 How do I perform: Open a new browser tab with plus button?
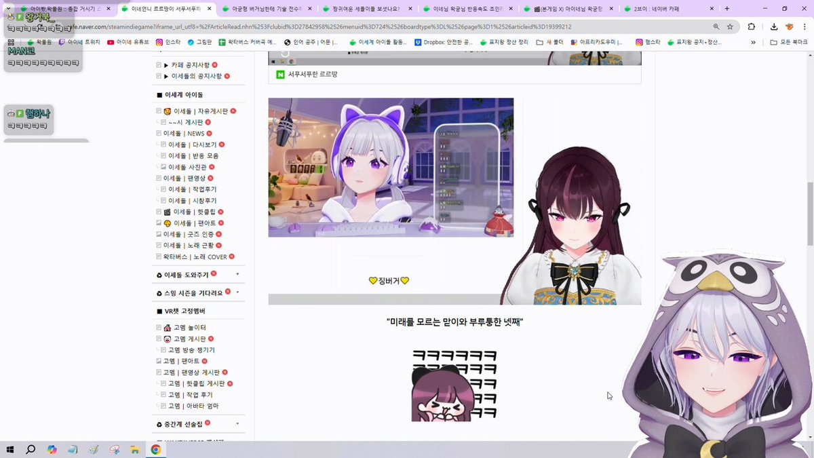point(727,9)
